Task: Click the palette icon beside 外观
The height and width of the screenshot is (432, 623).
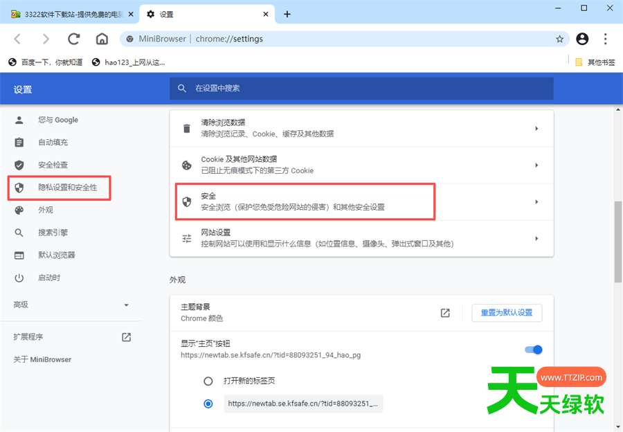Action: tap(19, 210)
